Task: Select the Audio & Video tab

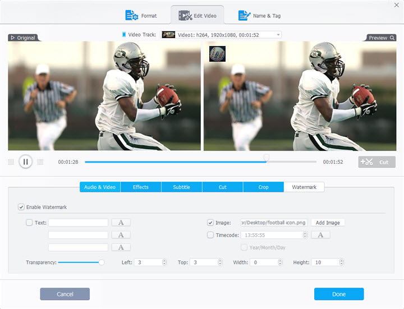Action: 100,187
